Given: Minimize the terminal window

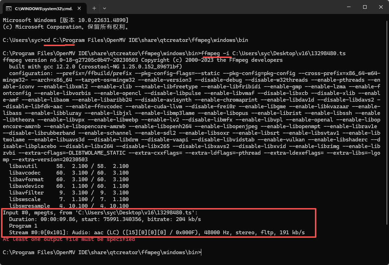Looking at the screenshot, I should (x=348, y=7).
